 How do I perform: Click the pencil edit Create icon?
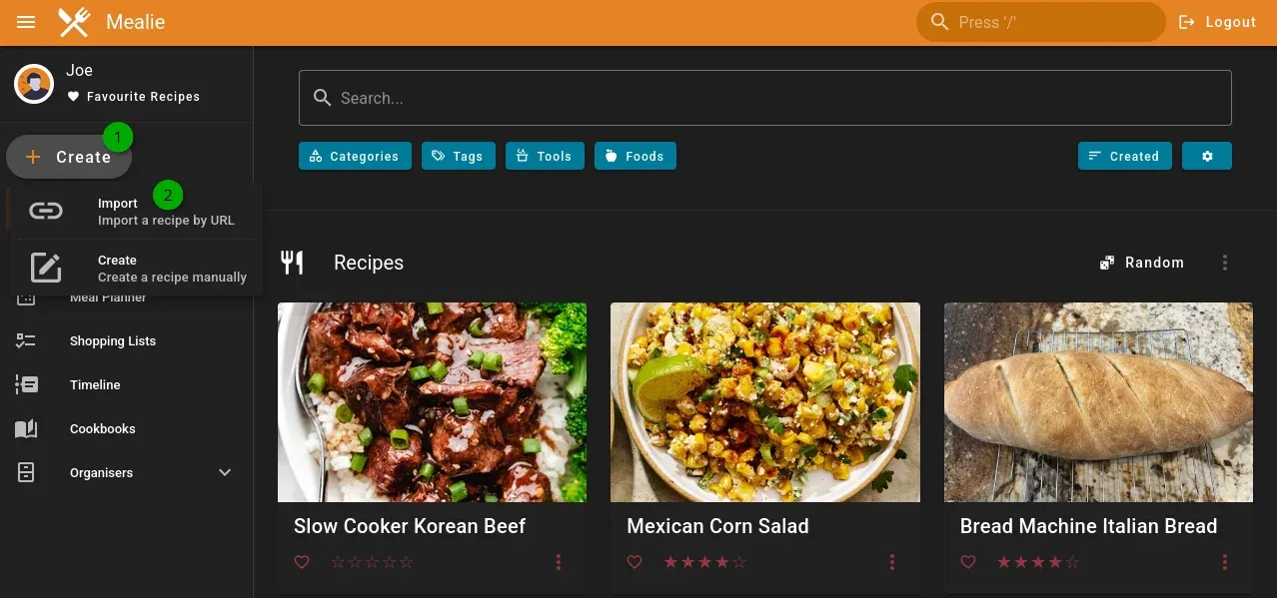coord(46,268)
